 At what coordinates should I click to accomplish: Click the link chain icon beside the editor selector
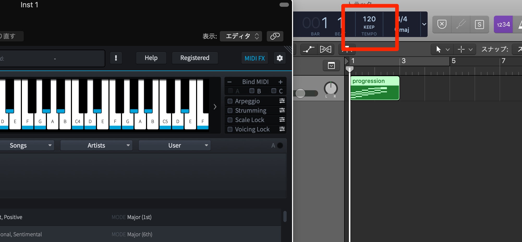(275, 36)
